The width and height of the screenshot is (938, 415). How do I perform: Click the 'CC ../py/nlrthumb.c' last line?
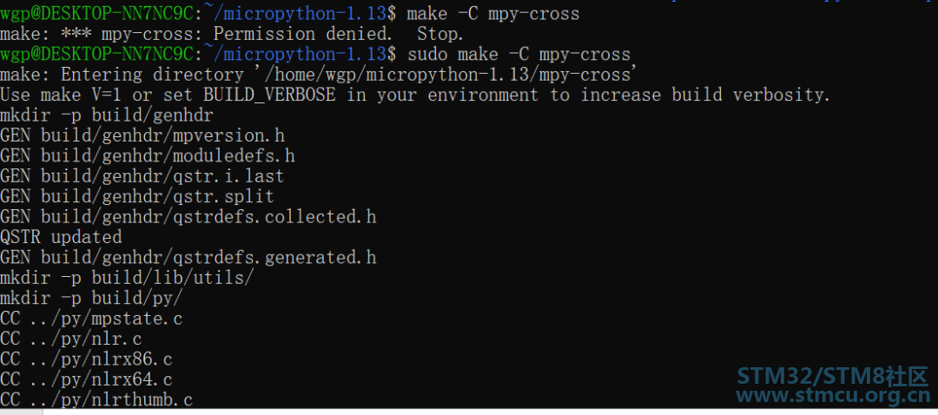click(x=96, y=399)
